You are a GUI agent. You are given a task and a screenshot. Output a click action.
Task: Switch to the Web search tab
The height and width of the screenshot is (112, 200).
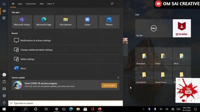click(x=42, y=4)
